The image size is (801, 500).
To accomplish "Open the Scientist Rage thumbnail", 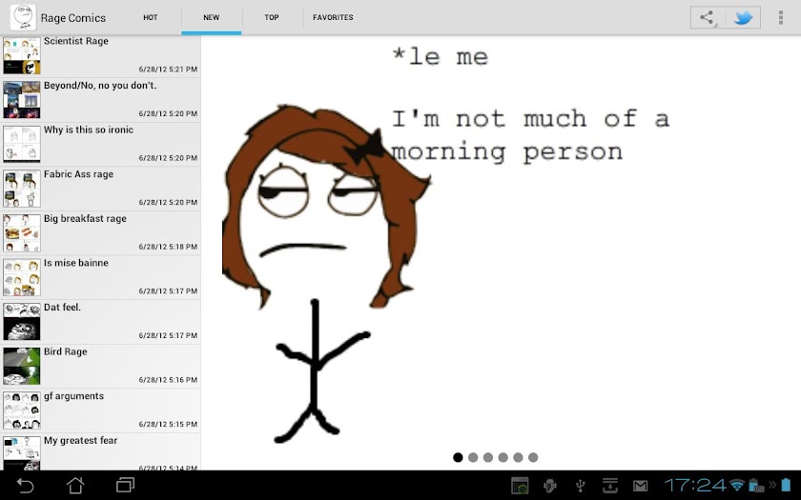I will (x=21, y=55).
